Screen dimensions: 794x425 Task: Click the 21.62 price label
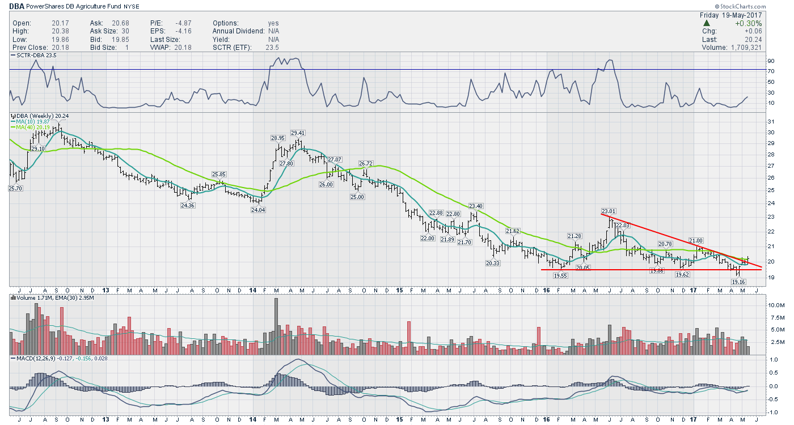coord(513,231)
